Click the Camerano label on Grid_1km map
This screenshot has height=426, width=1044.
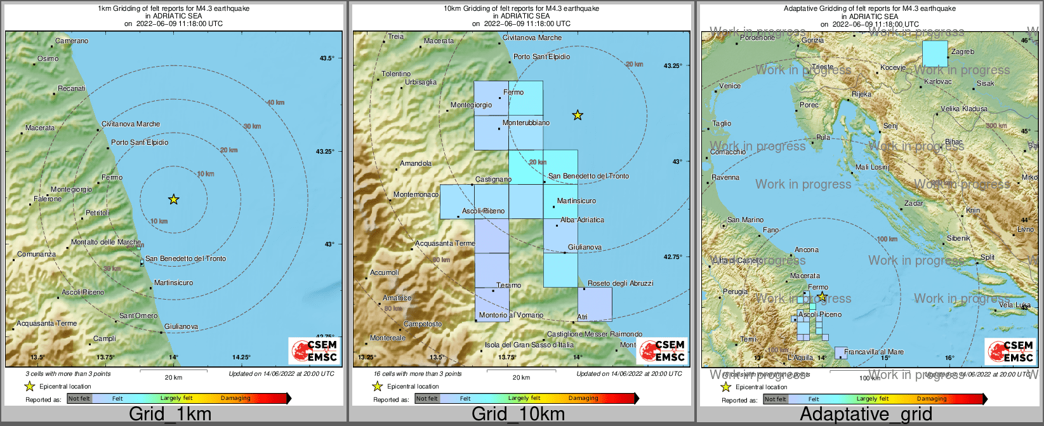tap(72, 41)
